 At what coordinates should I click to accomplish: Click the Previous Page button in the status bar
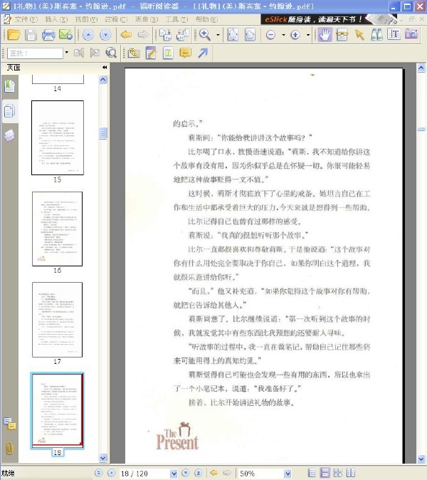(111, 474)
